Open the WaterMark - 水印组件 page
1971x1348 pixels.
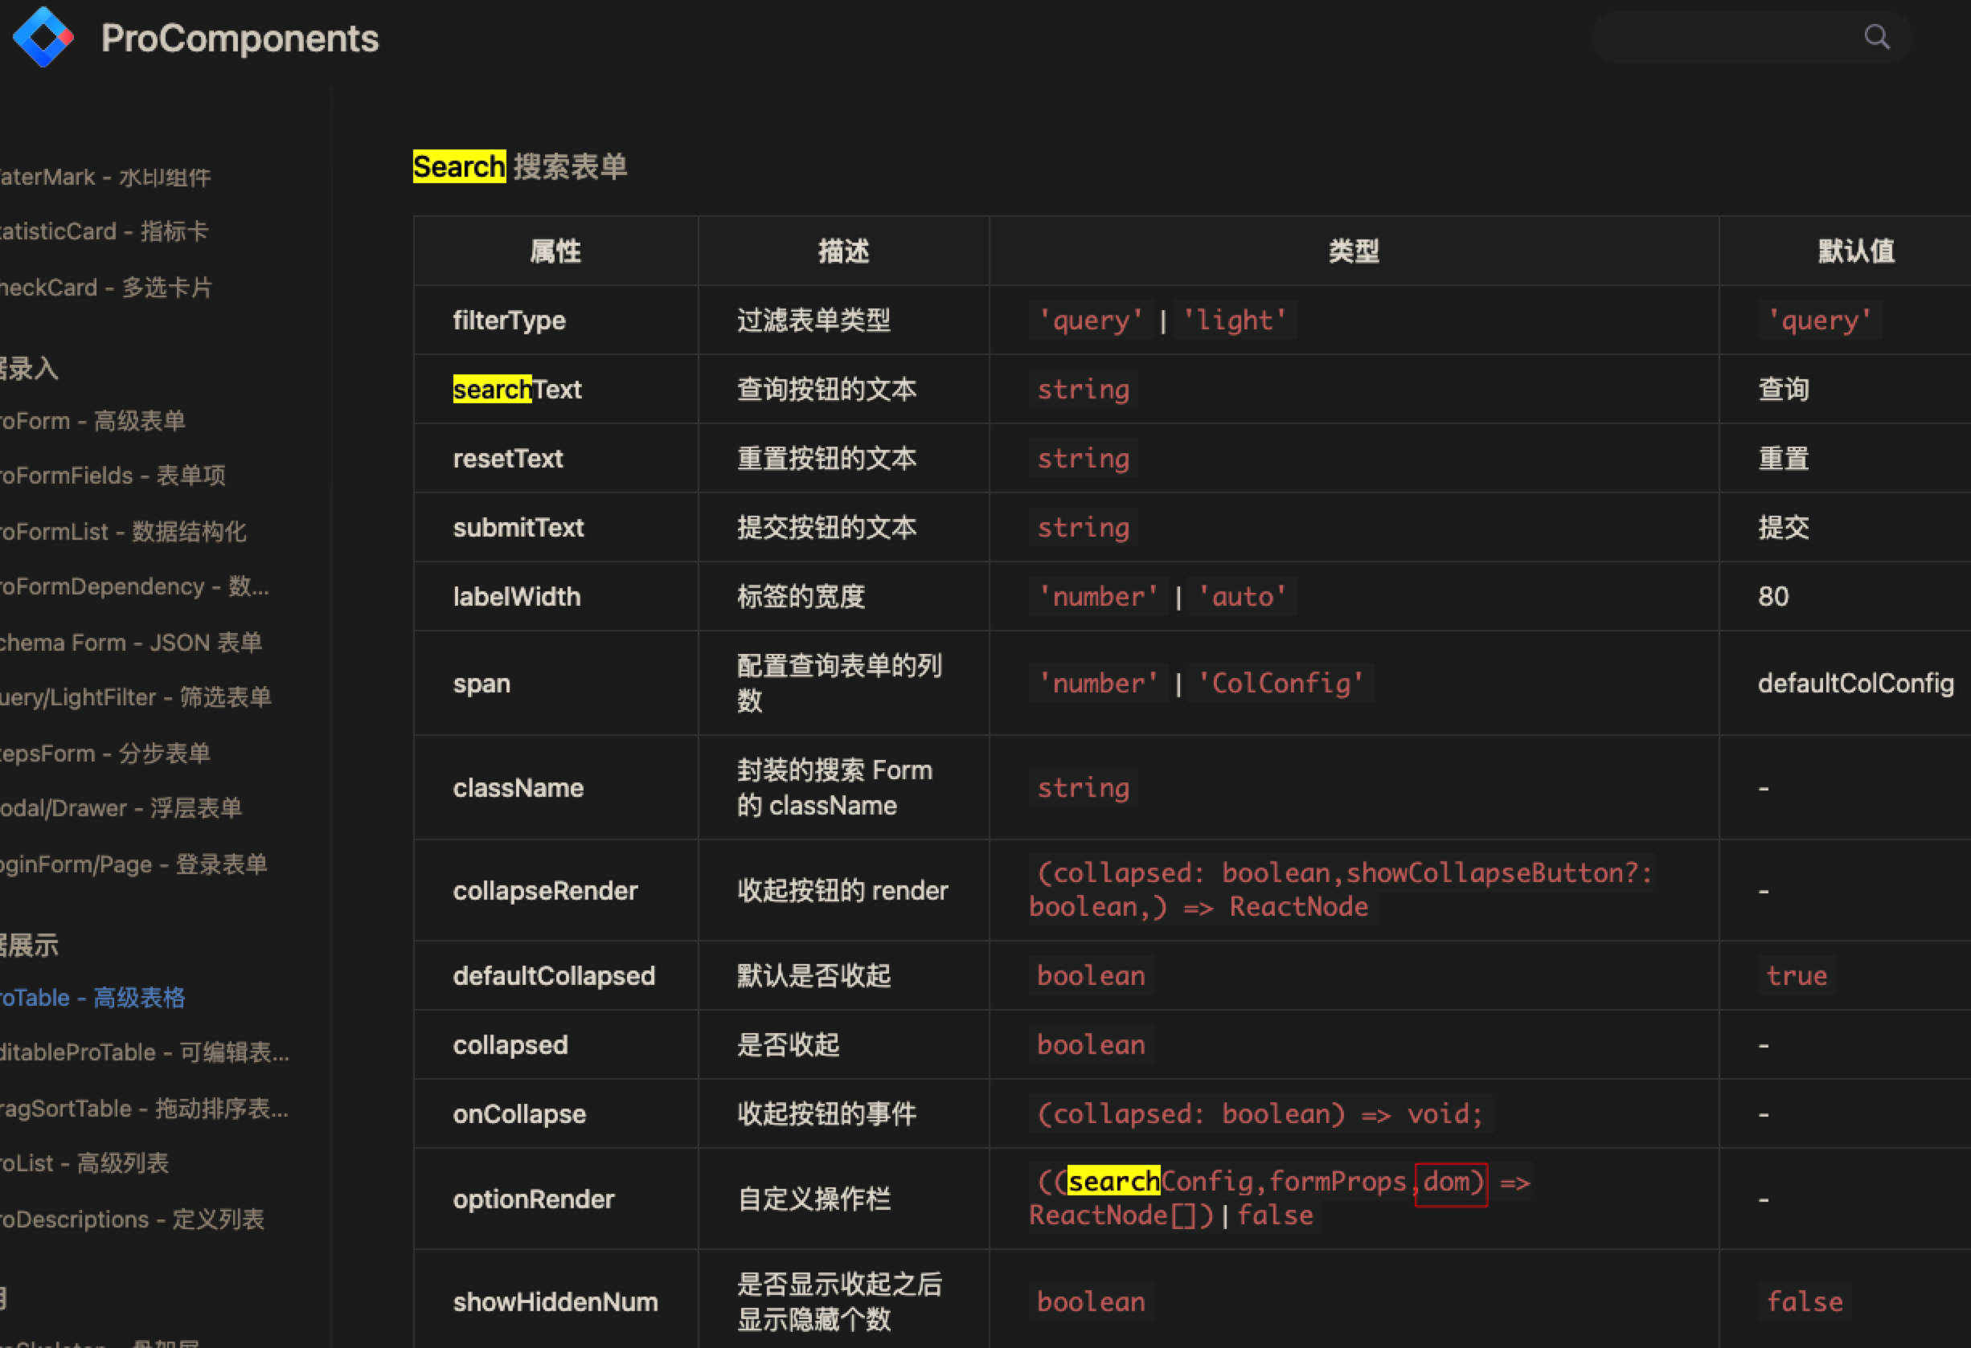tap(108, 177)
